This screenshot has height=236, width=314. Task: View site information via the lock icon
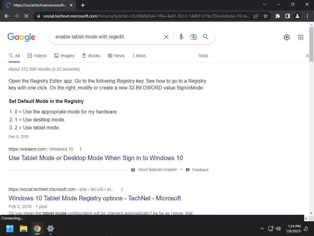[x=39, y=16]
